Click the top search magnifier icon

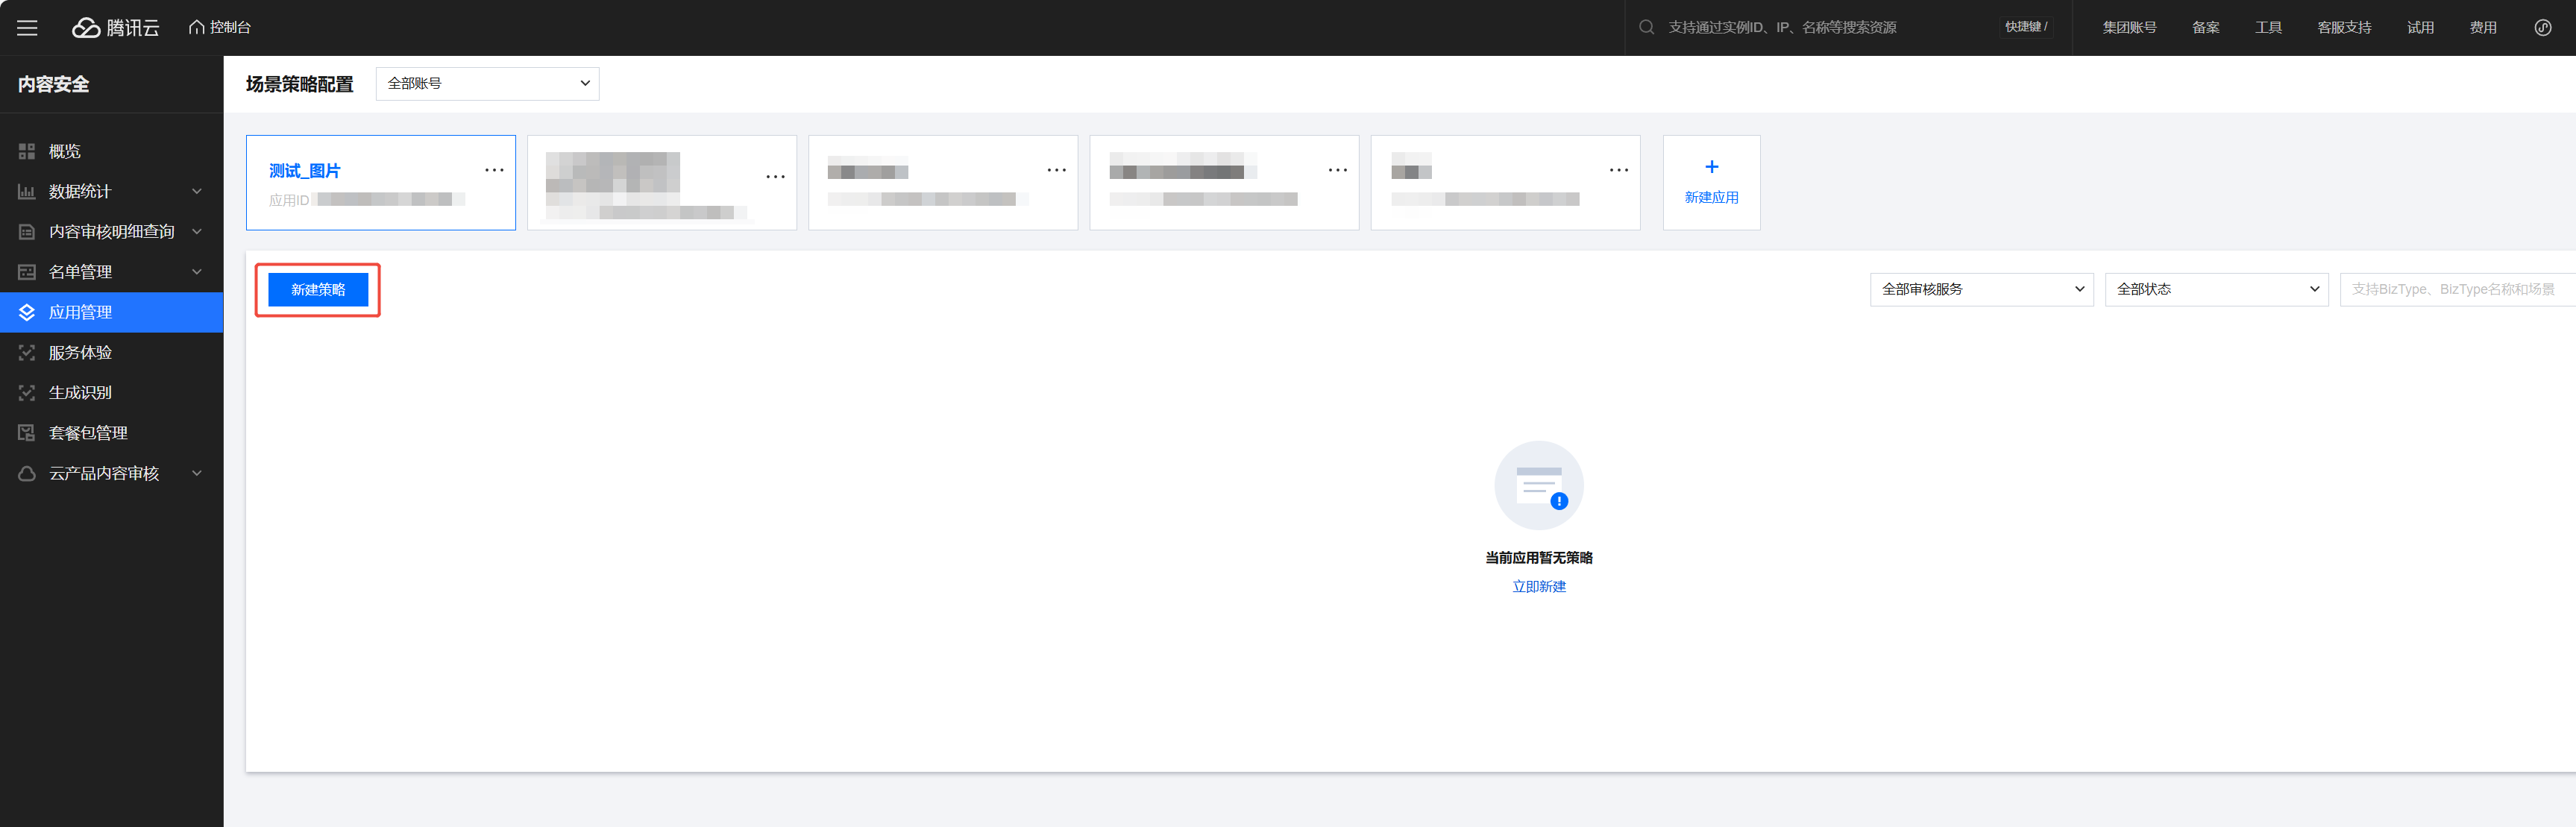pyautogui.click(x=1646, y=28)
